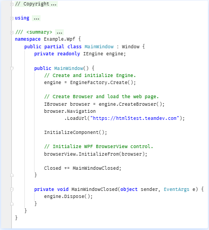209x230 pixels.
Task: Click the IBrowser type name
Action: pyautogui.click(x=56, y=104)
